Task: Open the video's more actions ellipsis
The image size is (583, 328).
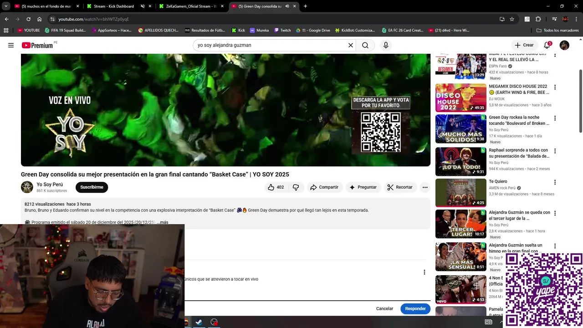Action: (x=424, y=187)
